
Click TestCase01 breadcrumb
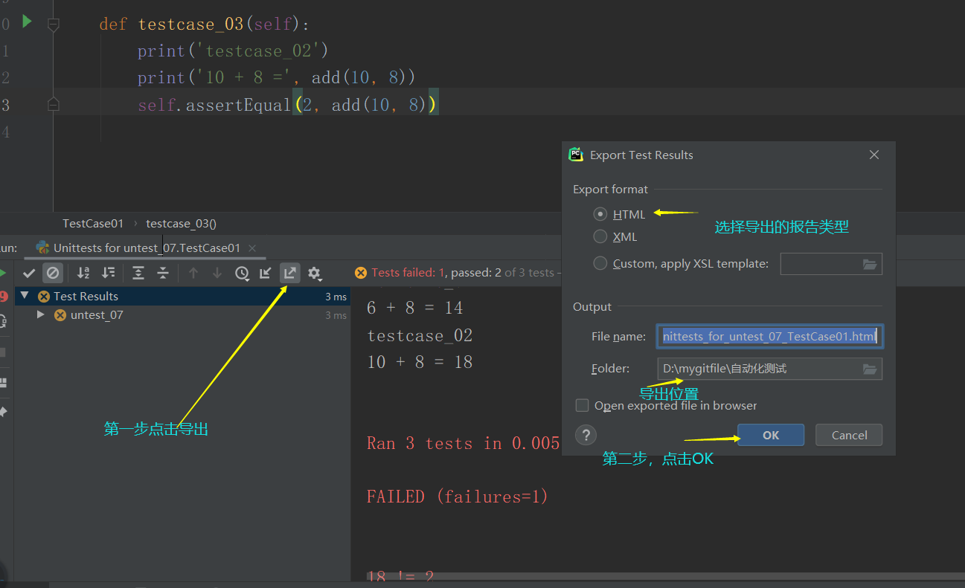93,223
